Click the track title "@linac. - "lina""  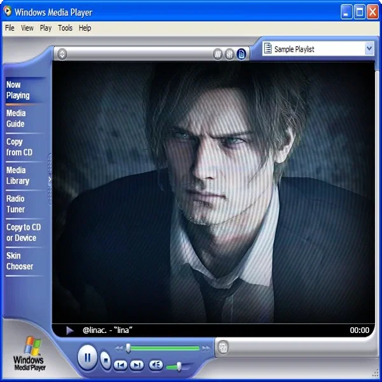[x=108, y=330]
